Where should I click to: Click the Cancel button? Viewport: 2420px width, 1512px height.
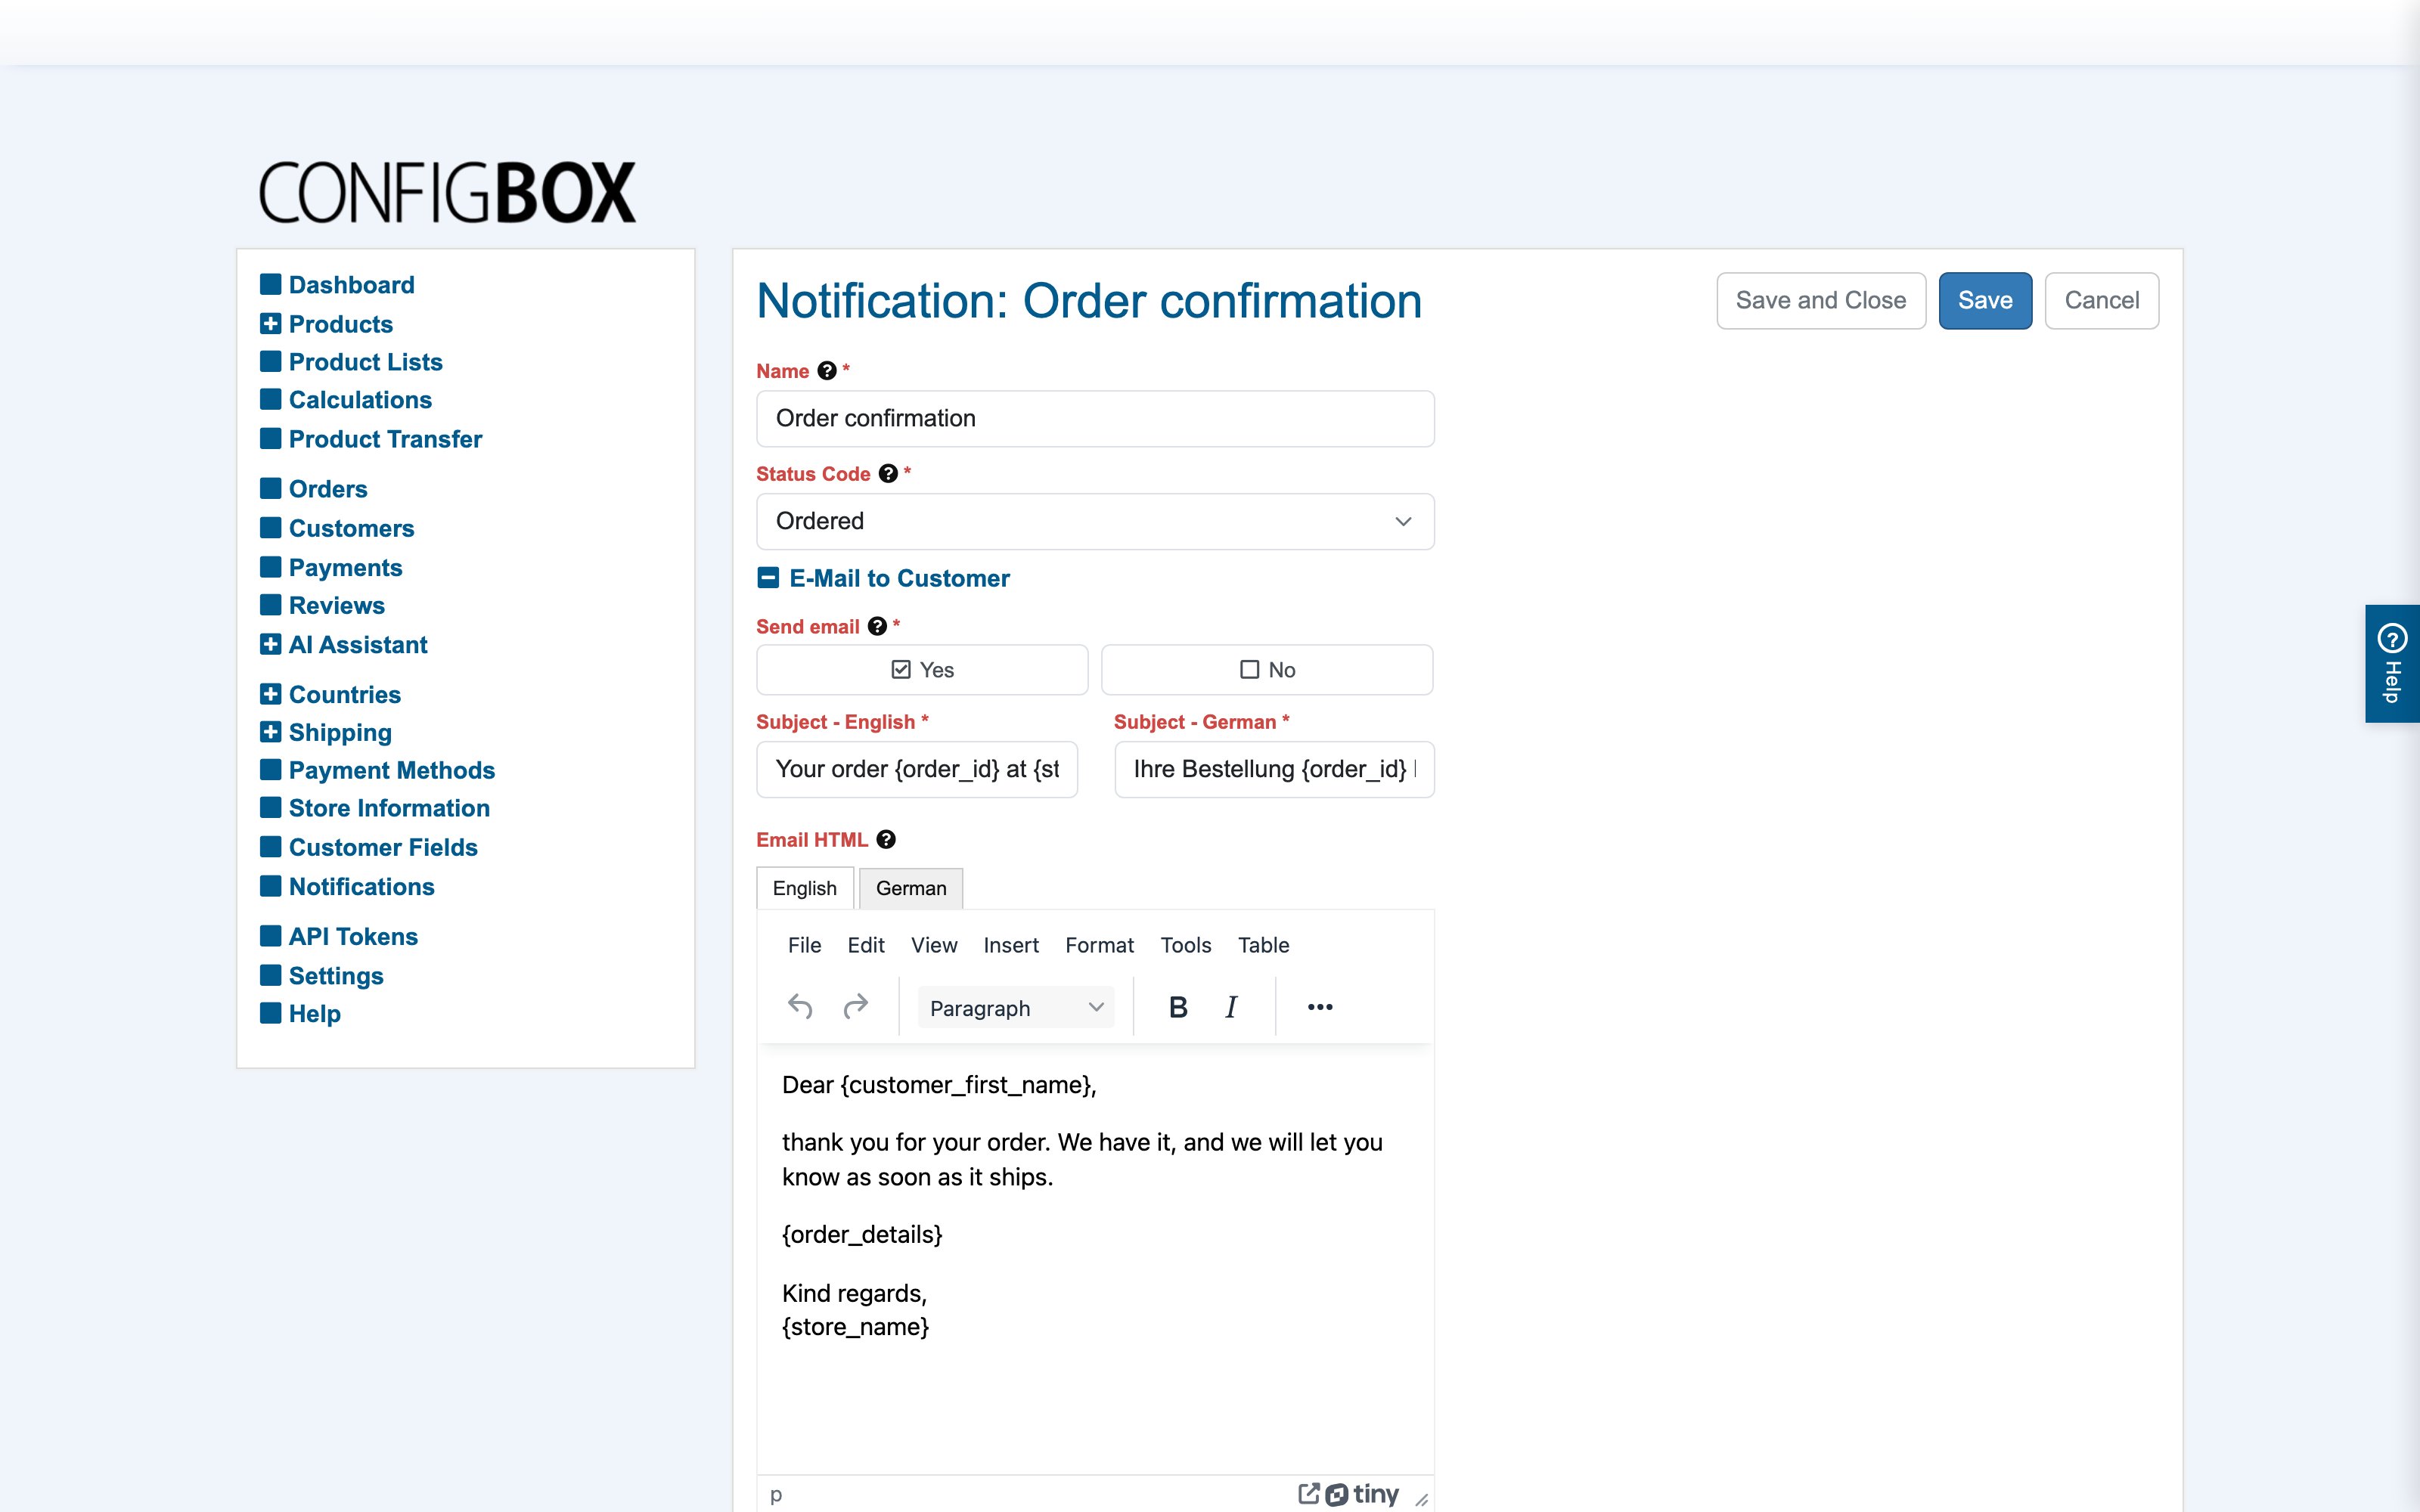(2101, 300)
